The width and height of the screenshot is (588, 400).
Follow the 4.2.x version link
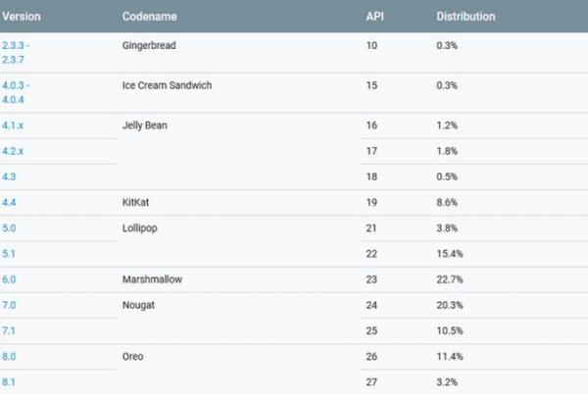pyautogui.click(x=12, y=151)
